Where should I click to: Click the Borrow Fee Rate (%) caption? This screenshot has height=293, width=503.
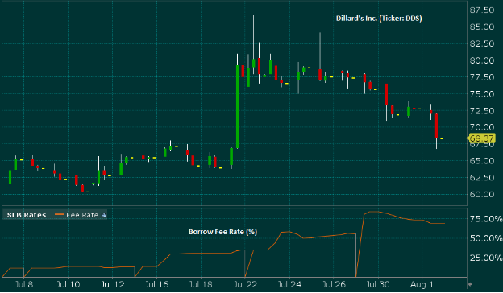click(223, 232)
